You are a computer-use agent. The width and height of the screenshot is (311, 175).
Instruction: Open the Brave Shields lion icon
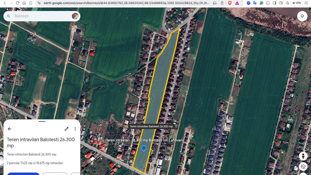point(230,3)
